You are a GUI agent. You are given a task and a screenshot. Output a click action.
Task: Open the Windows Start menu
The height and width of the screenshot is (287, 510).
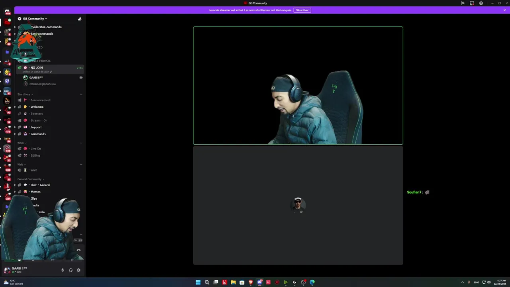tap(198, 282)
